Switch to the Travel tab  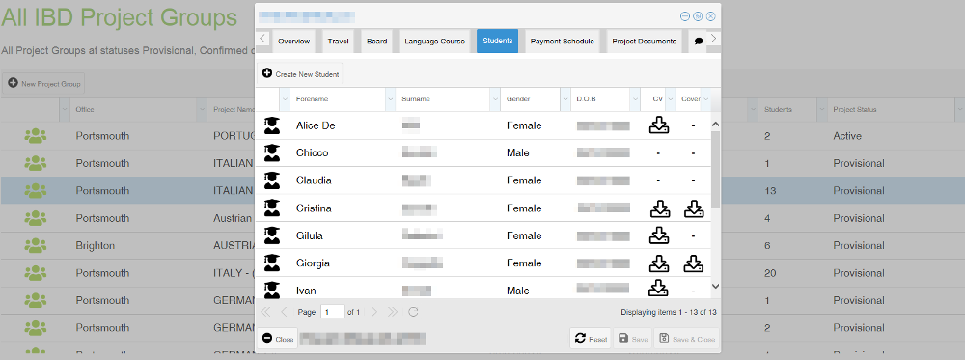click(338, 42)
